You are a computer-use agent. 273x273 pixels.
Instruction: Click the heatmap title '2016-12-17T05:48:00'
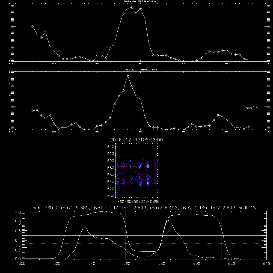click(136, 140)
